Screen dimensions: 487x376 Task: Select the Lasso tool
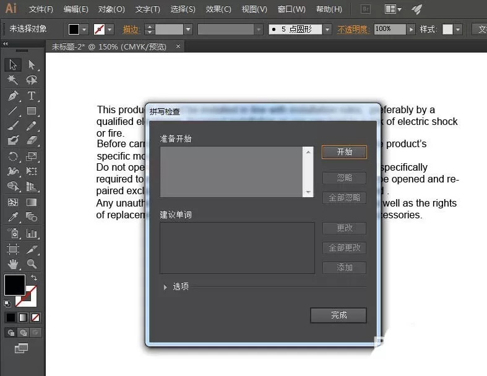tap(32, 80)
